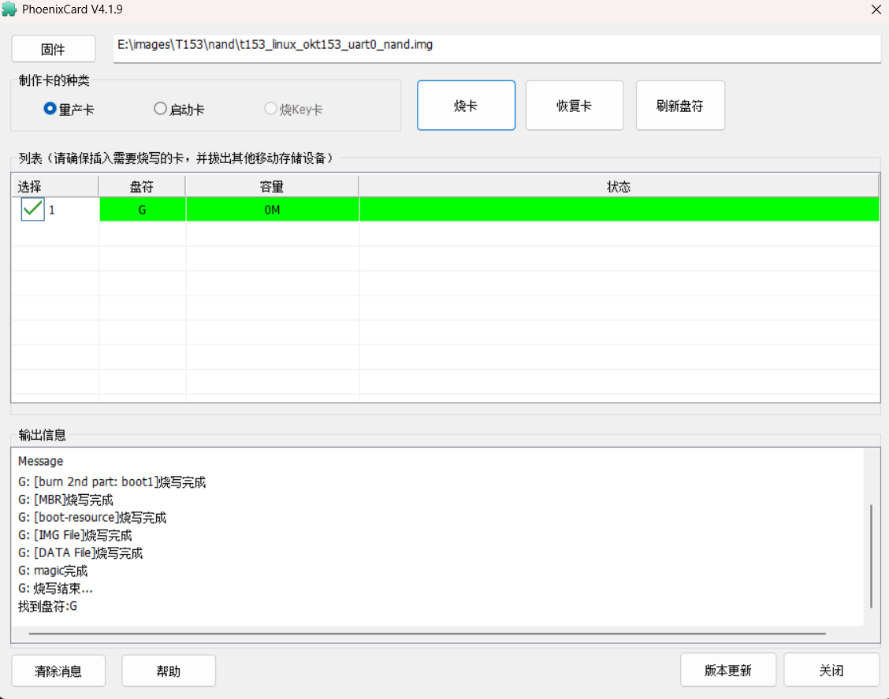The height and width of the screenshot is (699, 889).
Task: Click the 选择 column header
Action: tap(54, 187)
